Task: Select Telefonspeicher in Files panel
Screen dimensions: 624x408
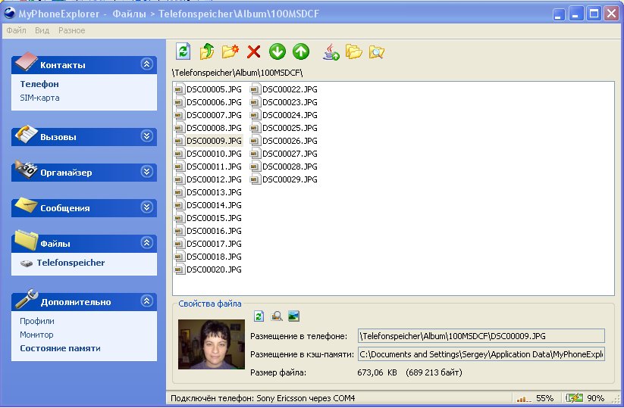Action: (x=71, y=263)
